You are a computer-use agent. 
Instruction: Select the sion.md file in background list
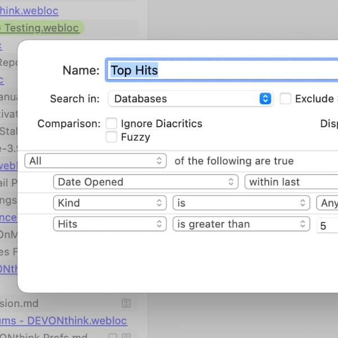19,304
